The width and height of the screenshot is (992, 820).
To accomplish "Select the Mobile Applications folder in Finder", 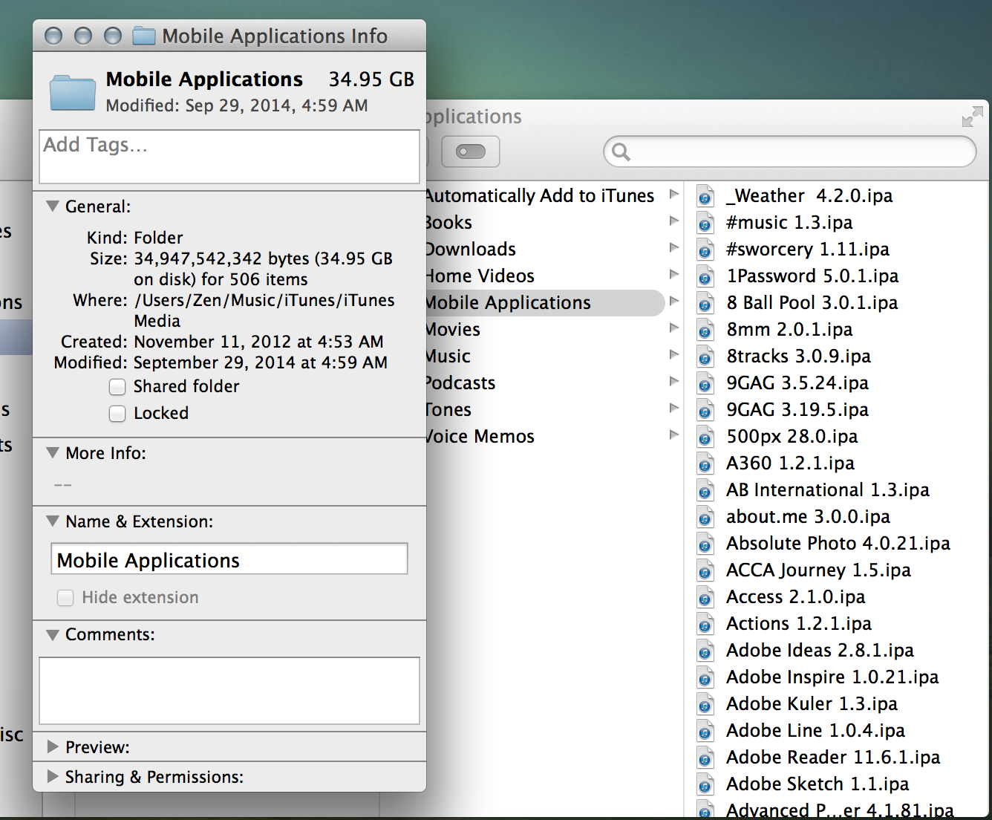I will coord(545,303).
